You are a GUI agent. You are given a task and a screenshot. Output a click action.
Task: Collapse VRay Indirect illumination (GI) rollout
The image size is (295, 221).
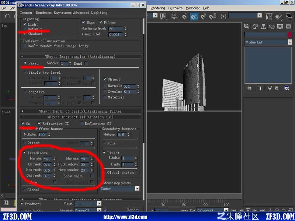coord(81,117)
